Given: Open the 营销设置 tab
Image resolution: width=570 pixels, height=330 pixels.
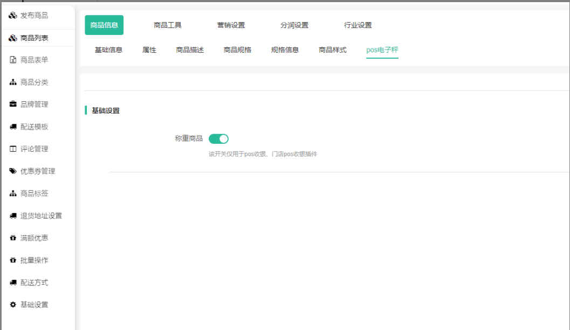Looking at the screenshot, I should pyautogui.click(x=231, y=25).
